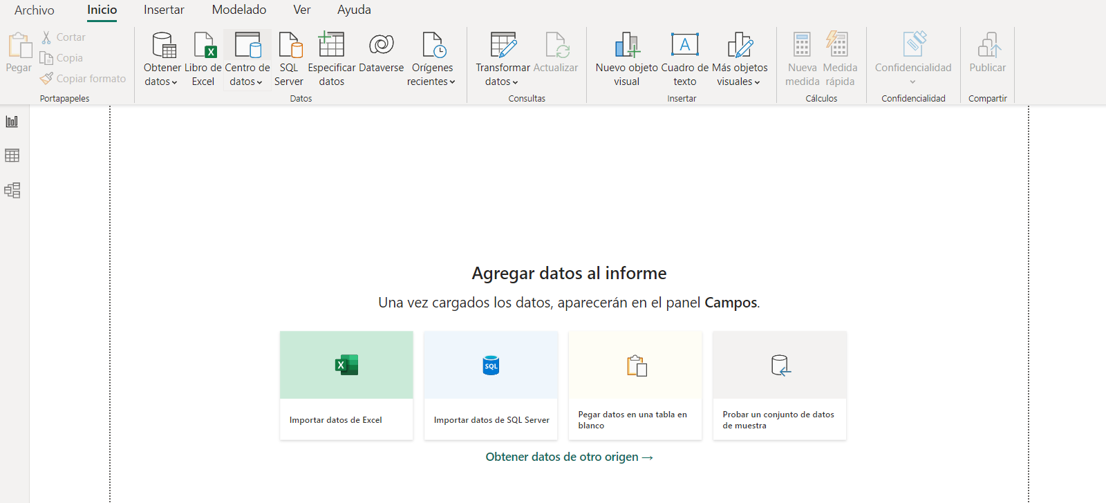Follow Obtener datos de otro origen link
This screenshot has height=503, width=1106.
569,457
